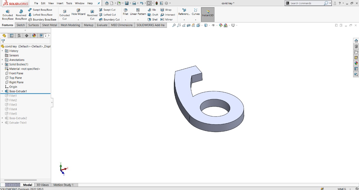Screen dimensions: 359x190
Task: Open the DimXpertManager panel tab
Action: click(27, 36)
